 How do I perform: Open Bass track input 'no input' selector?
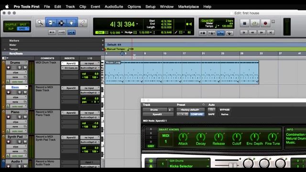pyautogui.click(x=90, y=88)
